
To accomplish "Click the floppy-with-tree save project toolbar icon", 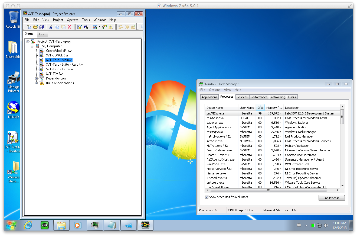I will pos(86,27).
